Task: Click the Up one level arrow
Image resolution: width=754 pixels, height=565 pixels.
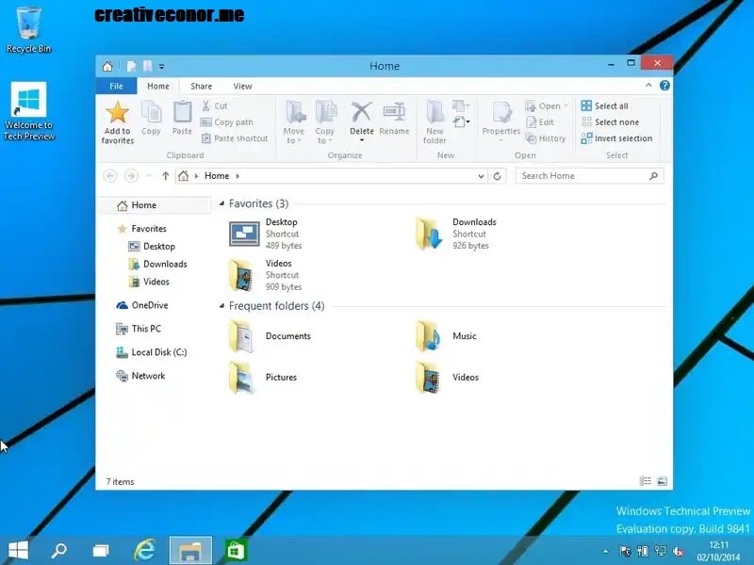Action: pos(166,176)
